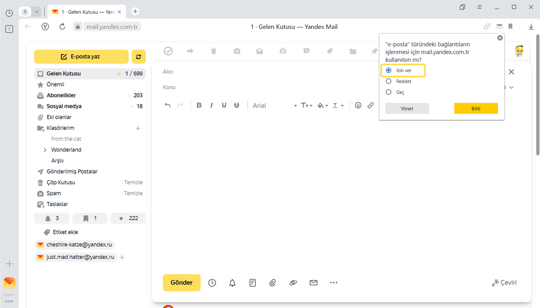Click the attach file paperclip icon
This screenshot has width=540, height=308.
[273, 283]
